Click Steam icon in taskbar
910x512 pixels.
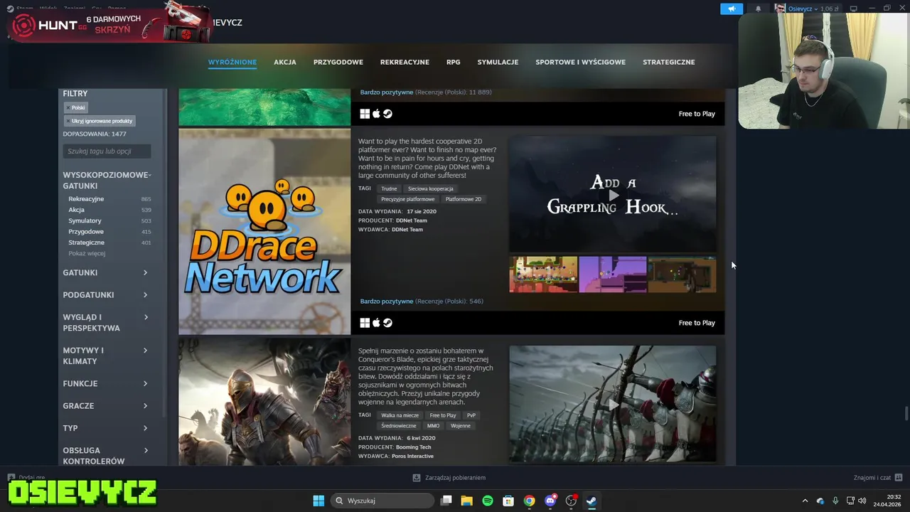coord(591,501)
